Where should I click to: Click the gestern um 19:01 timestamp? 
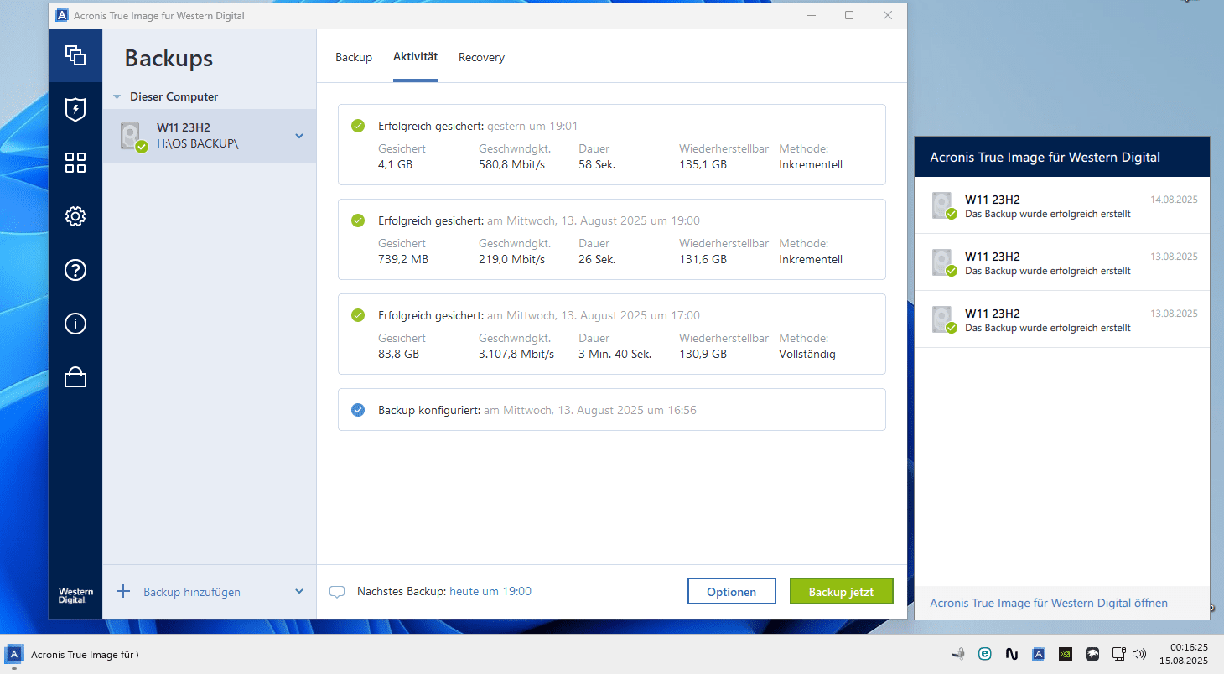532,126
